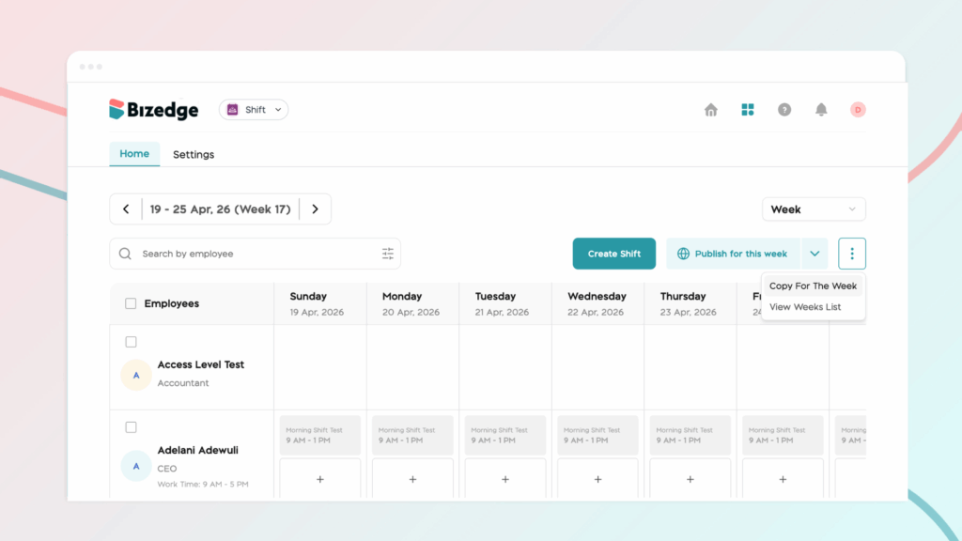
Task: Open search filter options icon
Action: (388, 254)
